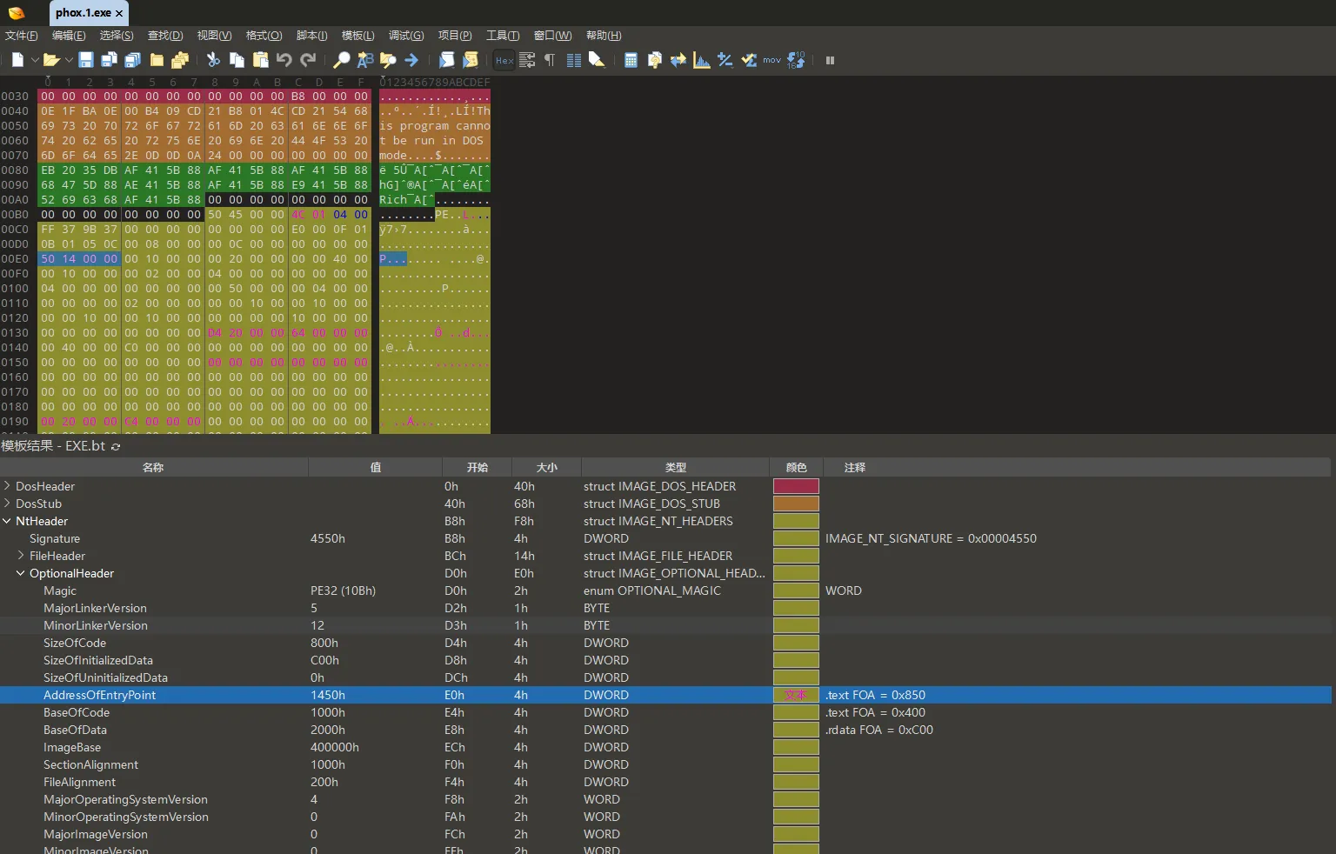Screen dimensions: 1336x854
Task: Open the Calculator tool
Action: [x=631, y=60]
